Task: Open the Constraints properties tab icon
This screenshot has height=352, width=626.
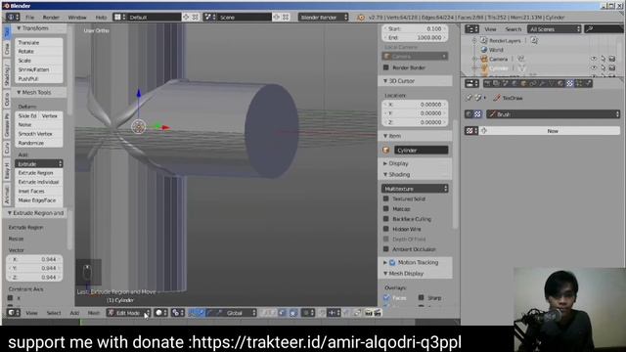Action: pyautogui.click(x=532, y=83)
